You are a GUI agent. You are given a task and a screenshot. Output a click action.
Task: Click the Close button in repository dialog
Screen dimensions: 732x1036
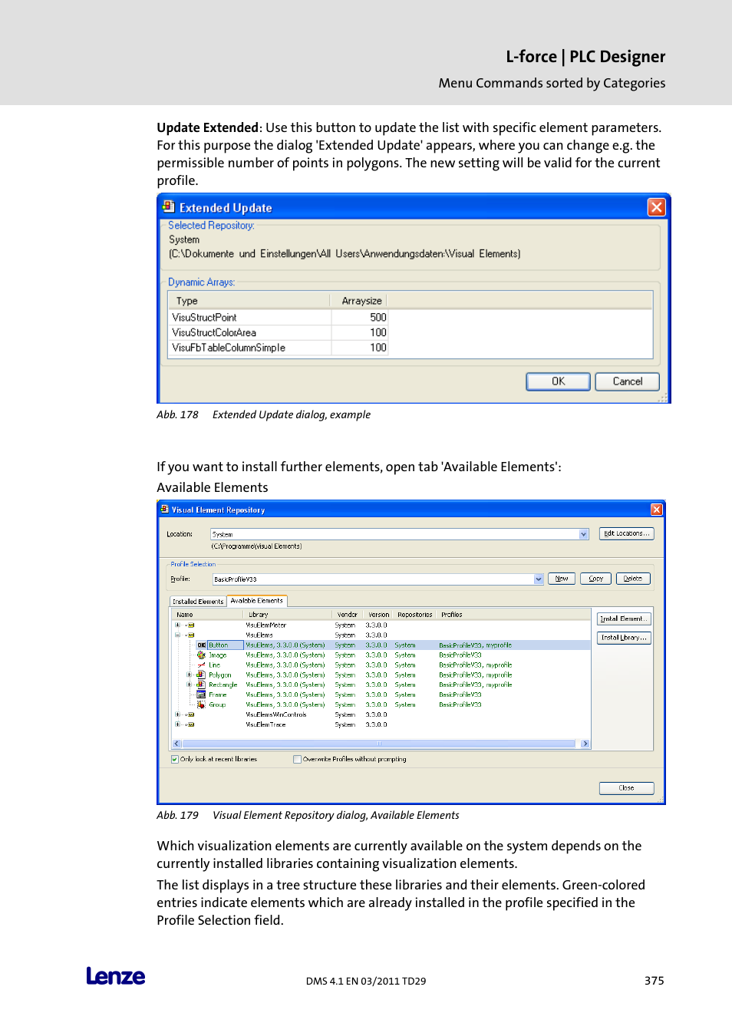pos(626,788)
